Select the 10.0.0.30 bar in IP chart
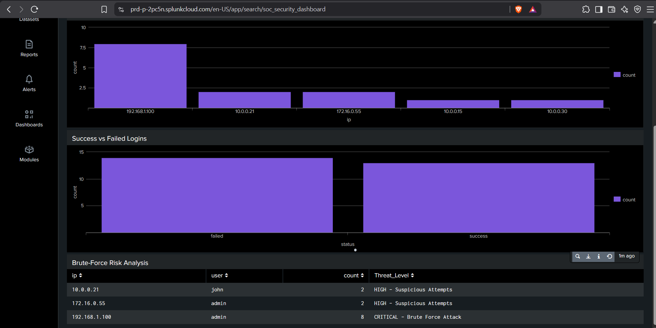The image size is (656, 328). pyautogui.click(x=557, y=104)
